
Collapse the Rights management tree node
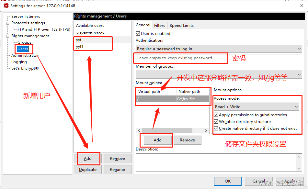click(8, 36)
